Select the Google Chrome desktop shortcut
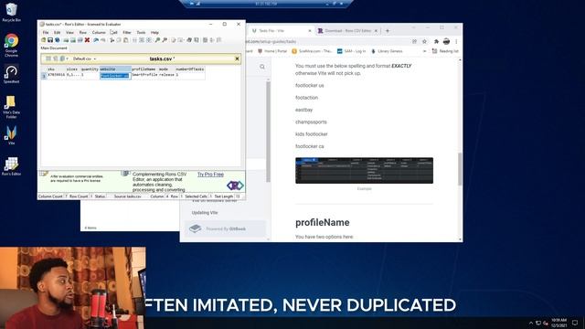Image resolution: width=585 pixels, height=329 pixels. [x=11, y=45]
